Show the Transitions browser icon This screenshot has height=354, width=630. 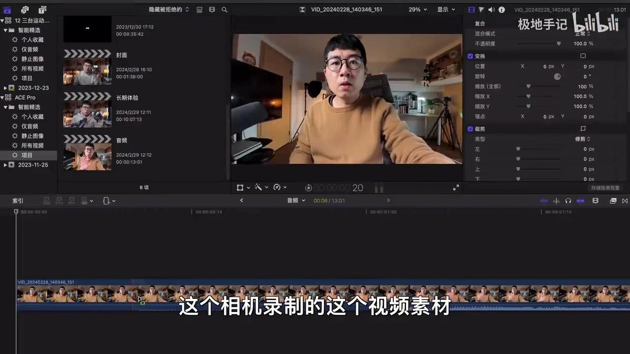(625, 201)
